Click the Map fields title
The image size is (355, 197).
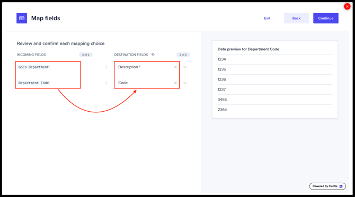pos(46,19)
